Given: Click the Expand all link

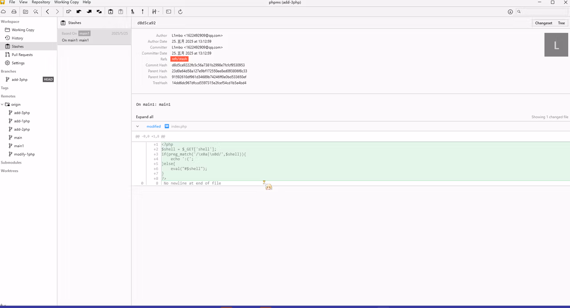Looking at the screenshot, I should pos(145,117).
